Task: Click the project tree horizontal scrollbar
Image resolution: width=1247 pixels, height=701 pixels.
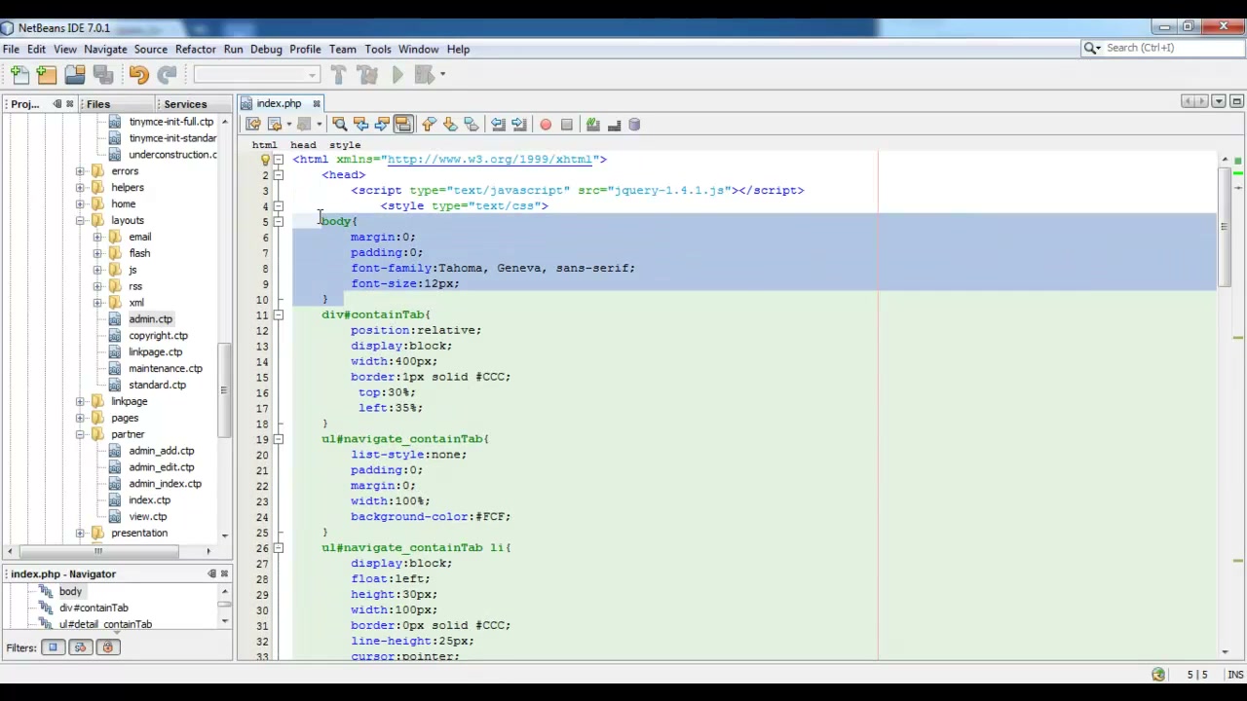Action: coord(97,551)
